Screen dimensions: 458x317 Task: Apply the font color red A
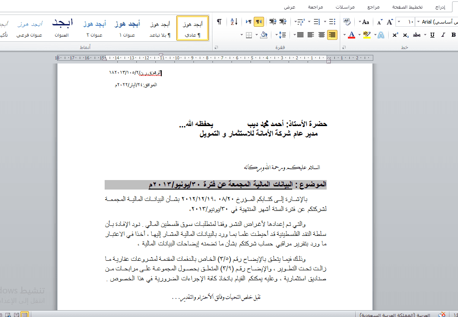point(352,35)
